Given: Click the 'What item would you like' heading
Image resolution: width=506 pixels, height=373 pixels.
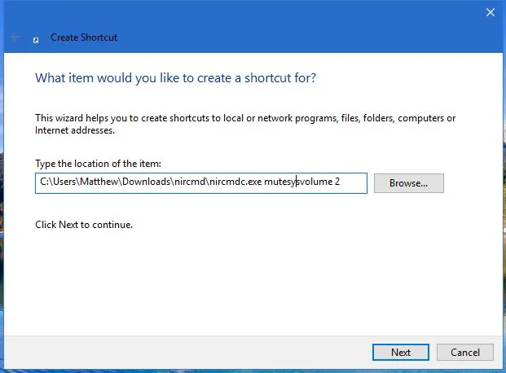Looking at the screenshot, I should click(175, 78).
